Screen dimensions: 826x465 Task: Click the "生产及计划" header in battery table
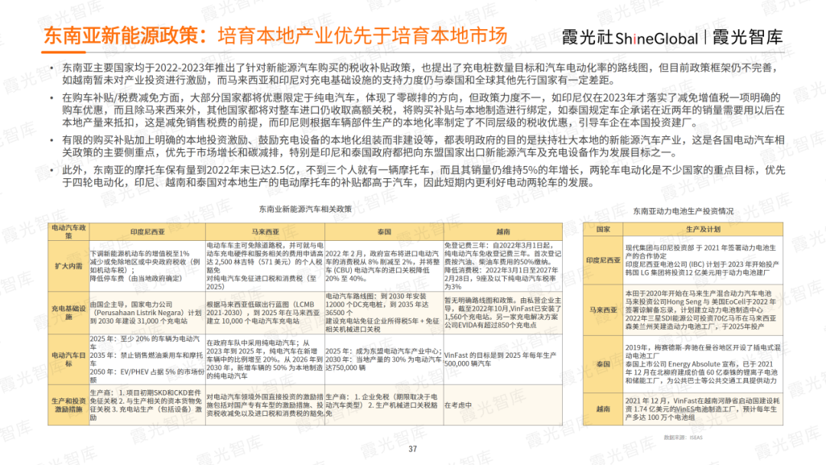pyautogui.click(x=703, y=229)
